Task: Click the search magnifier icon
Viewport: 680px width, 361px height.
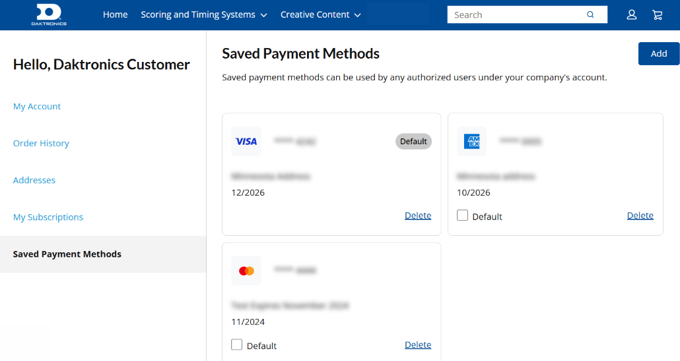Action: (x=590, y=14)
